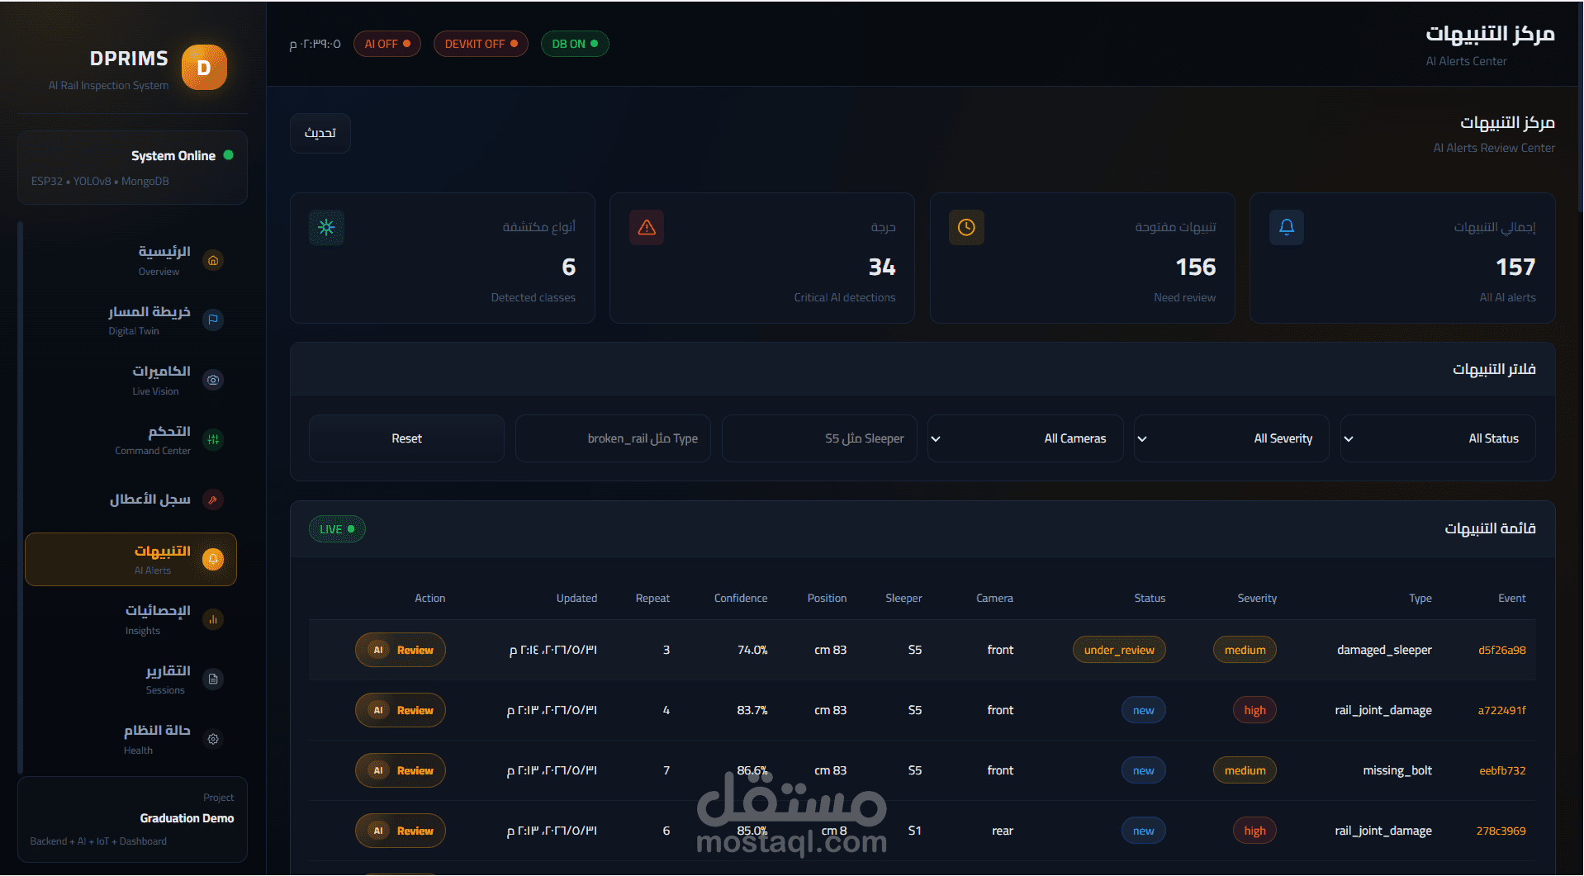The image size is (1584, 876).
Task: Click the Graduation Demo project label
Action: pos(187,819)
